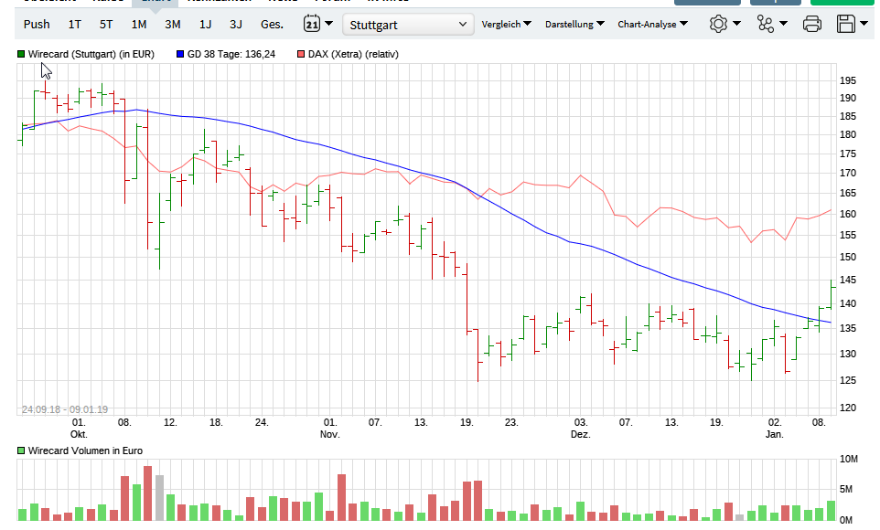Expand the arrow next to save icon
The width and height of the screenshot is (880, 530).
(x=864, y=24)
